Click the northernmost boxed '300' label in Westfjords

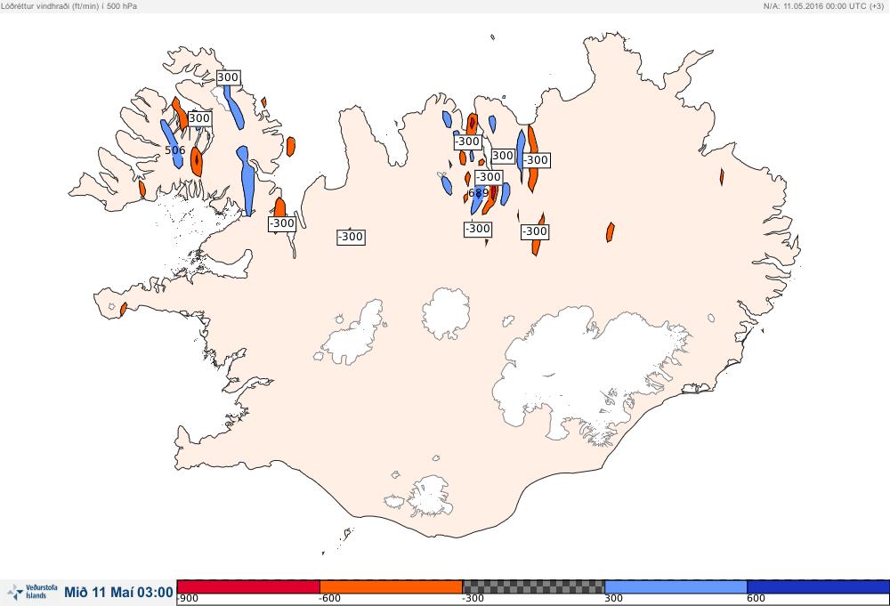coord(228,77)
